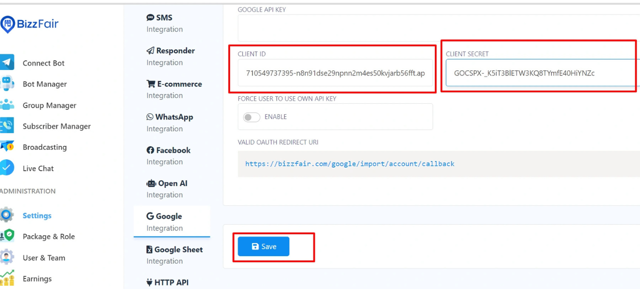This screenshot has width=640, height=292.
Task: Open Bot Manager page
Action: 44,84
